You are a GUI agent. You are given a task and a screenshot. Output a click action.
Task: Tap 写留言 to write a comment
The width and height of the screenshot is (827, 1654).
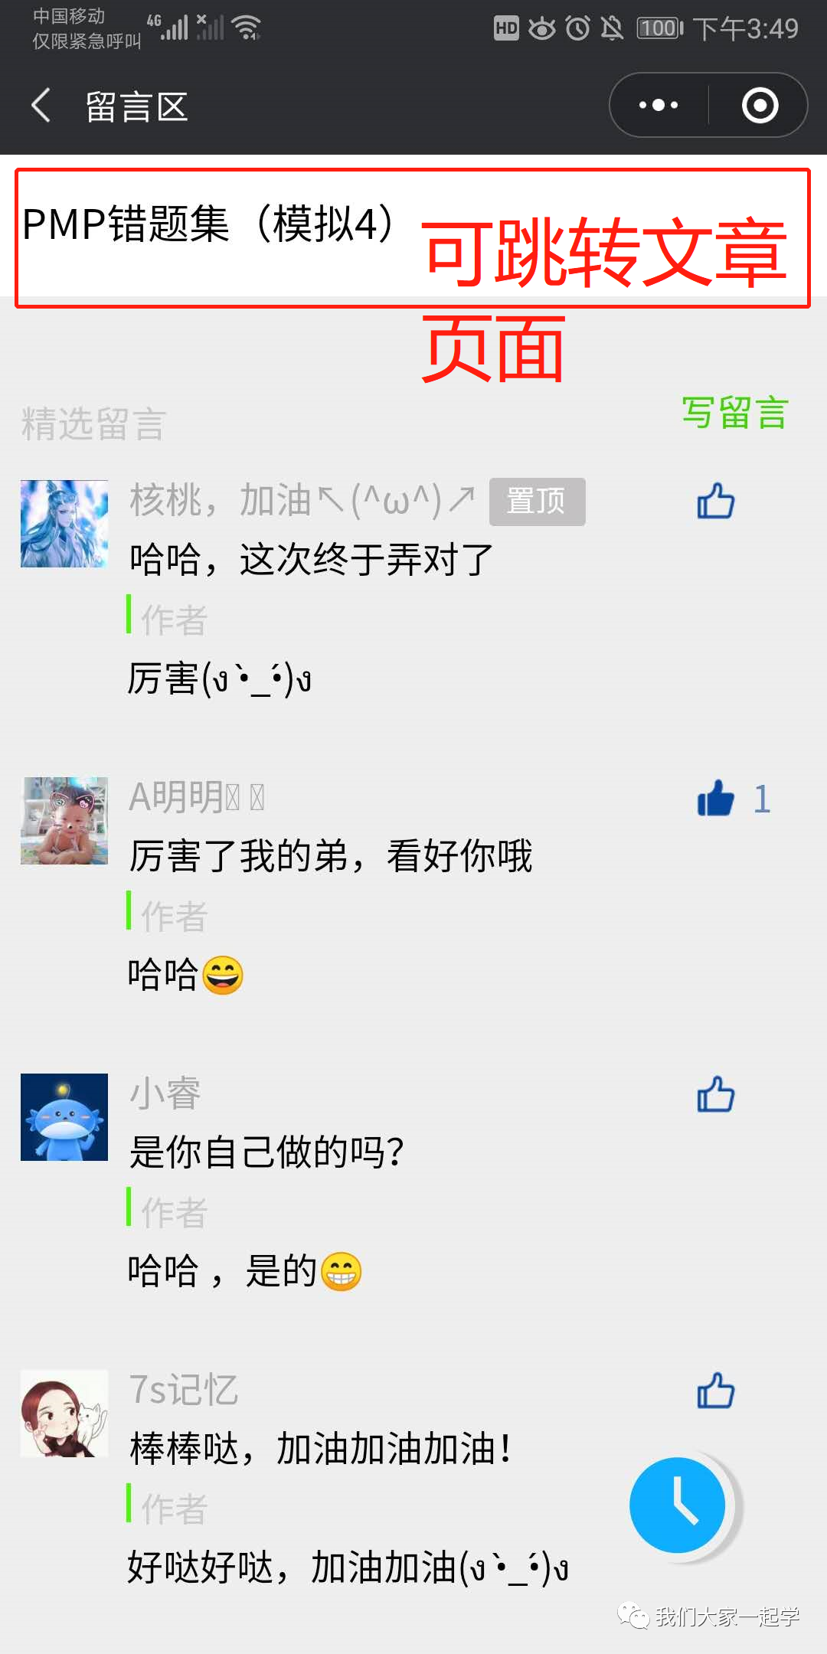[x=735, y=413]
